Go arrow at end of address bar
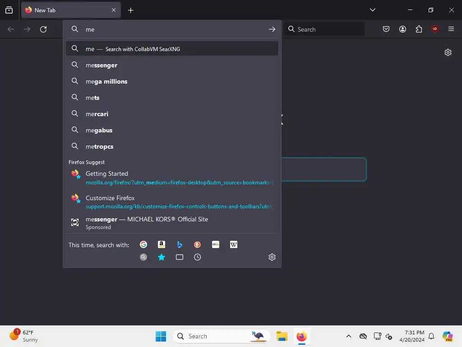462x347 pixels. (x=272, y=29)
